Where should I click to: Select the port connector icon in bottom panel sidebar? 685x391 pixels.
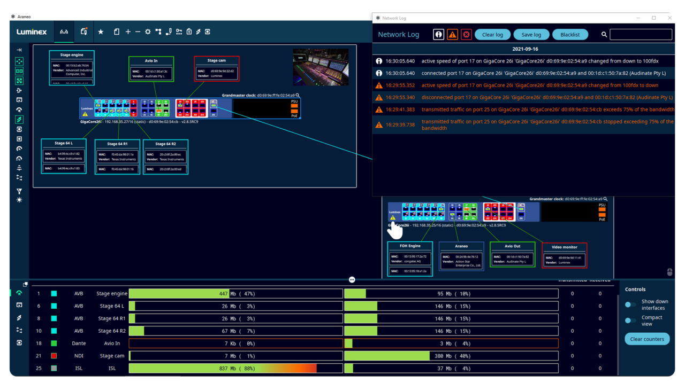[x=19, y=306]
